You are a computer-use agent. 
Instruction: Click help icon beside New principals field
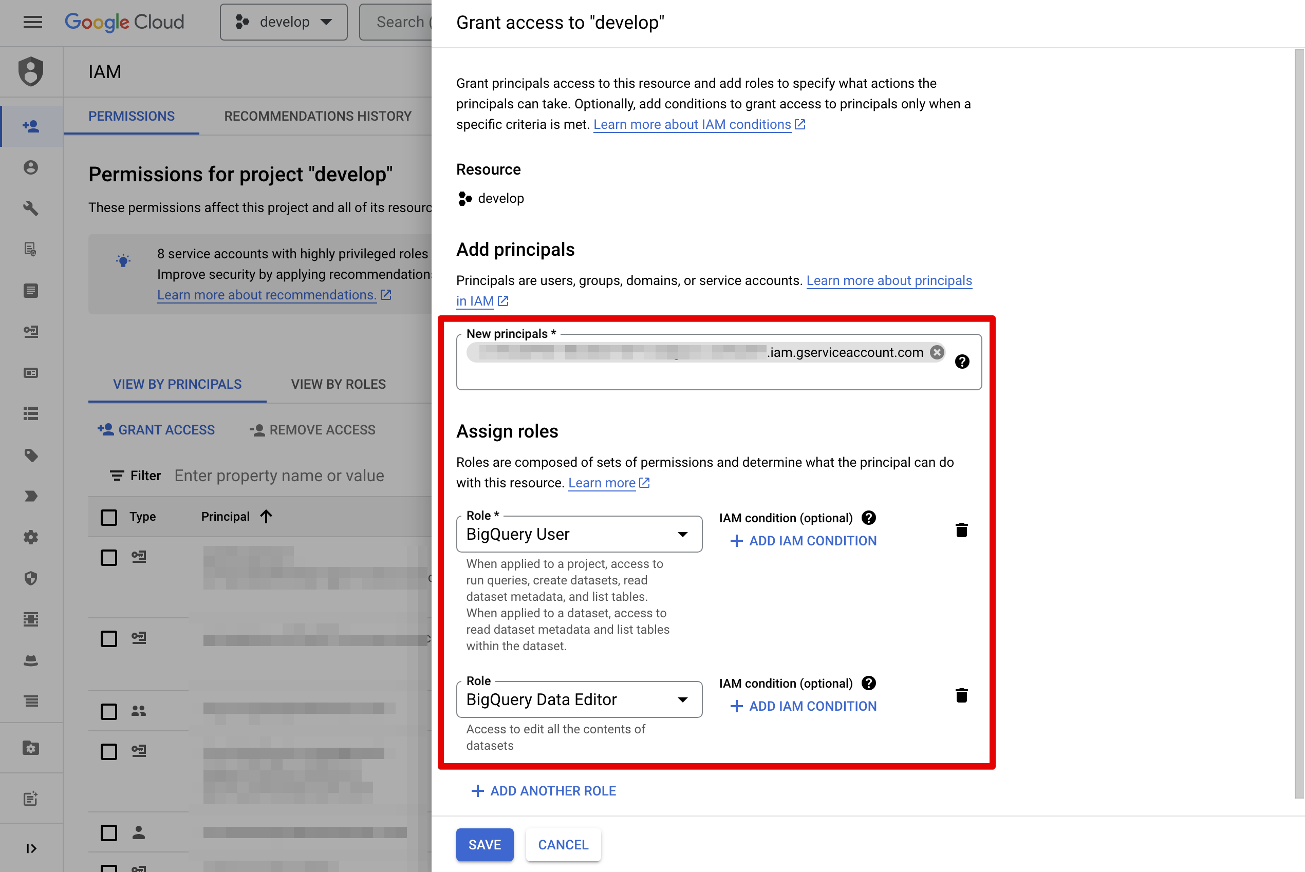pos(962,362)
